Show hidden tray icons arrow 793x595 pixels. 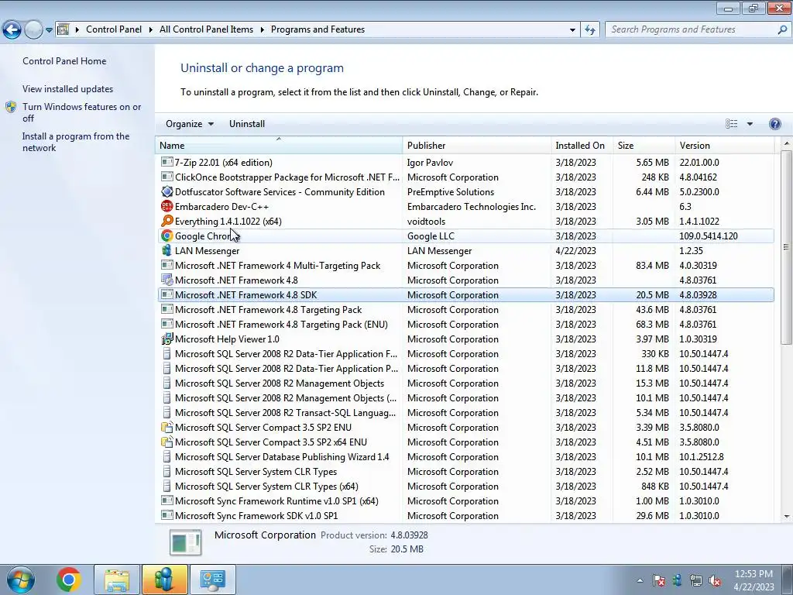pos(640,581)
